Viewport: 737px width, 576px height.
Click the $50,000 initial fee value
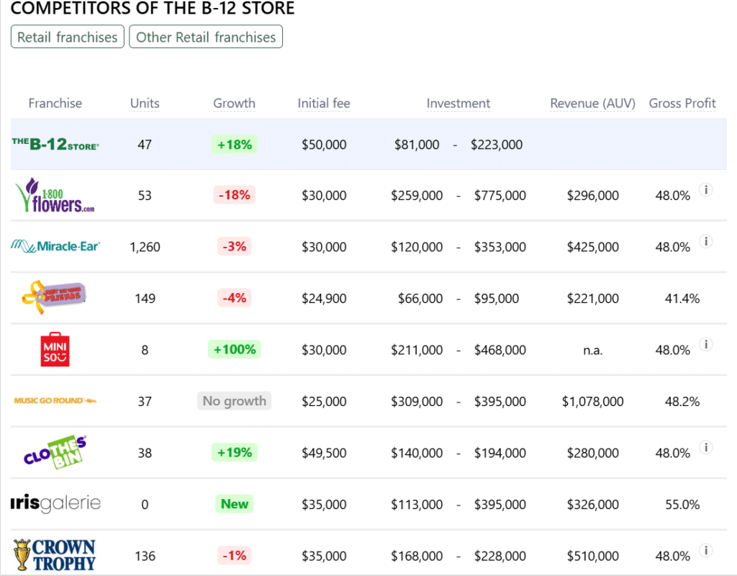[x=324, y=144]
